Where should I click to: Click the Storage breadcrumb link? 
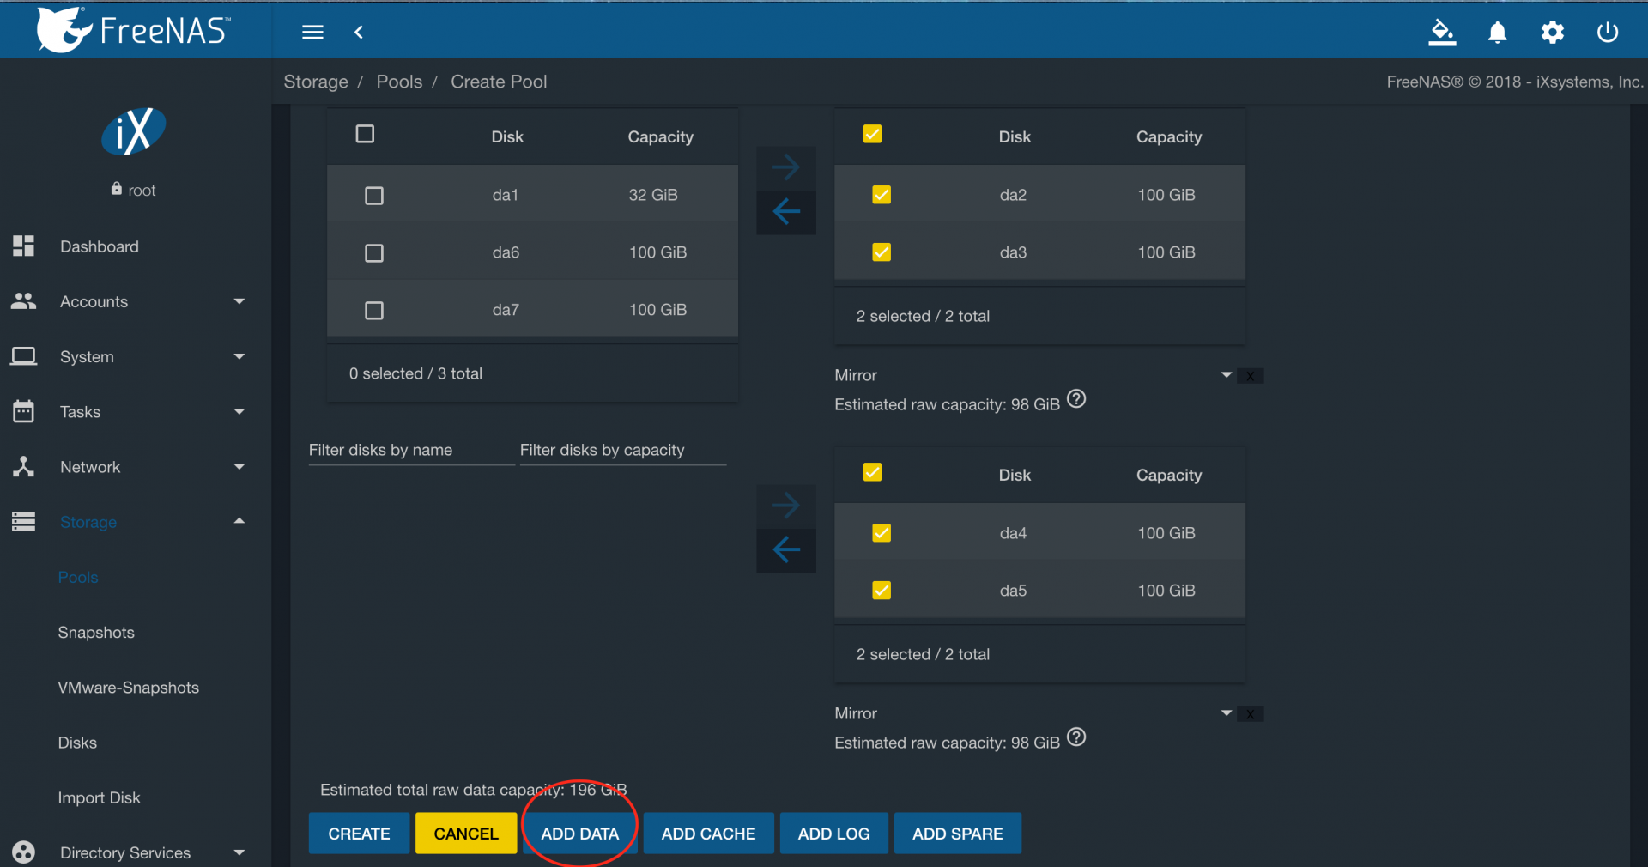coord(316,82)
